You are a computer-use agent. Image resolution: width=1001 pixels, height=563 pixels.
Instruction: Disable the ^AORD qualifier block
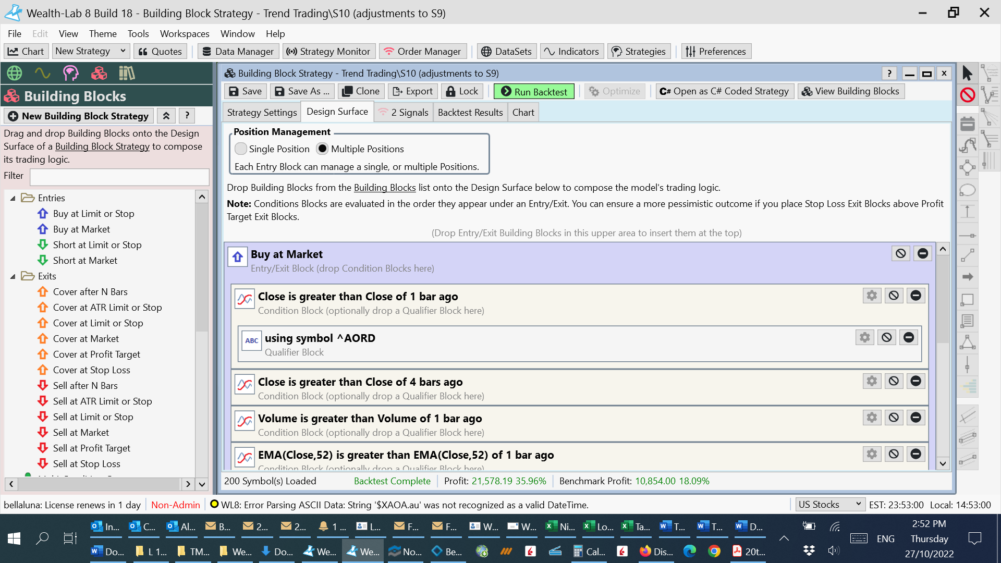click(x=887, y=337)
